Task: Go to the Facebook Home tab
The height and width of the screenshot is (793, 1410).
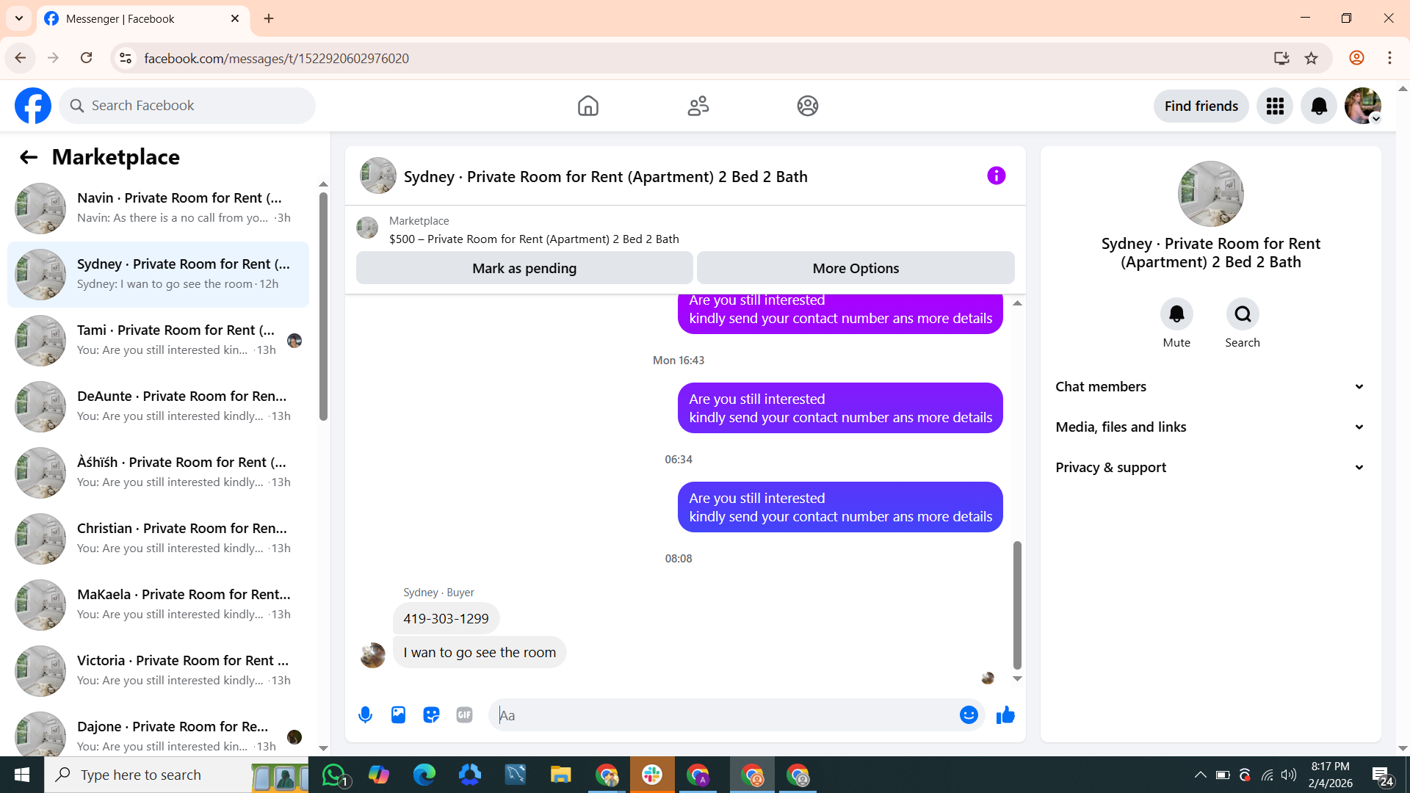Action: (587, 106)
